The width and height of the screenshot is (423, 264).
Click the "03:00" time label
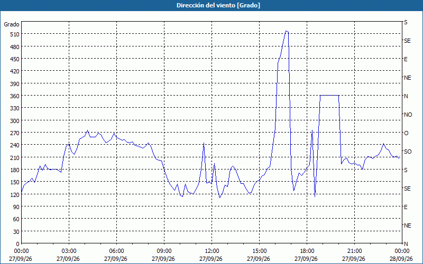pyautogui.click(x=69, y=251)
